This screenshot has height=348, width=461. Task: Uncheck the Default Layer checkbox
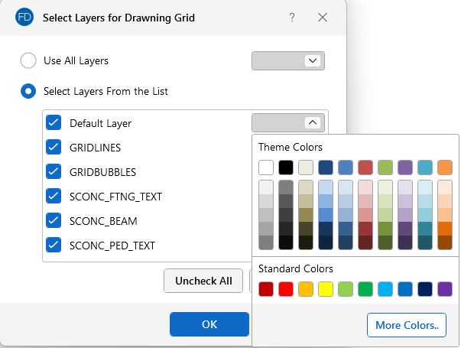pos(54,122)
